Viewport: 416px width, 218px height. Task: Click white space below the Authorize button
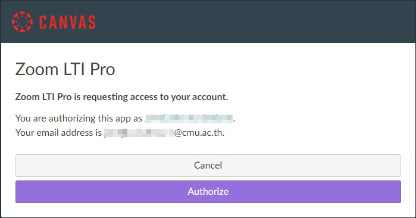tap(208, 210)
